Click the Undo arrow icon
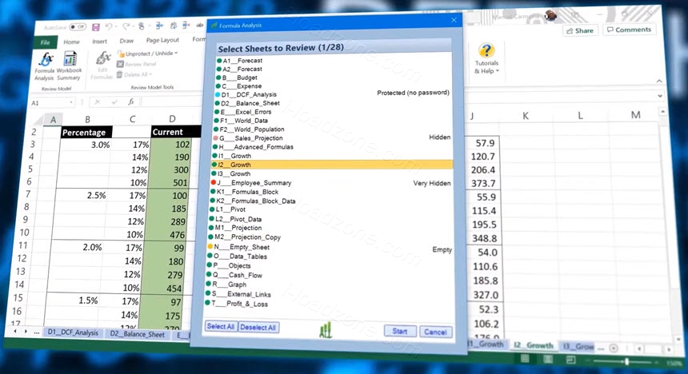Viewport: 688px width, 374px height. [108, 26]
